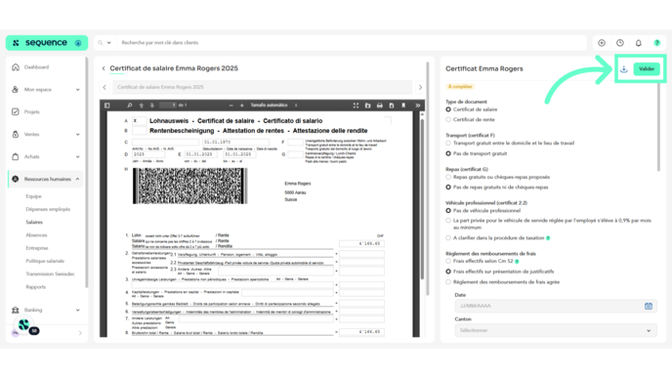The width and height of the screenshot is (672, 378).
Task: Click info icon next to procédure de taxation
Action: pyautogui.click(x=548, y=238)
